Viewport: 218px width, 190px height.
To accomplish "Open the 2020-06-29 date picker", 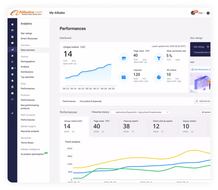I will pos(203,101).
